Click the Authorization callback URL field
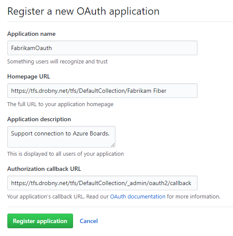This screenshot has width=233, height=236. point(102,183)
